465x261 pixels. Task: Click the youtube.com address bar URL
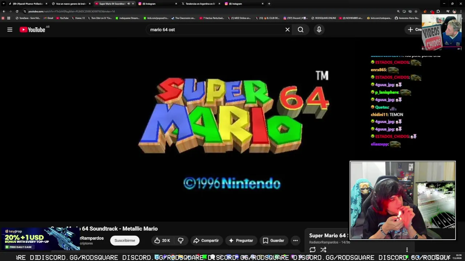pyautogui.click(x=71, y=11)
